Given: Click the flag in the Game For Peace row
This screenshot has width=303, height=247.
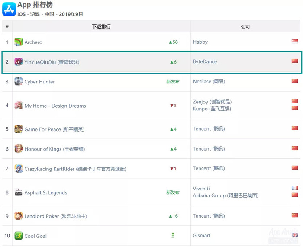Looking at the screenshot, I should click(x=295, y=128).
